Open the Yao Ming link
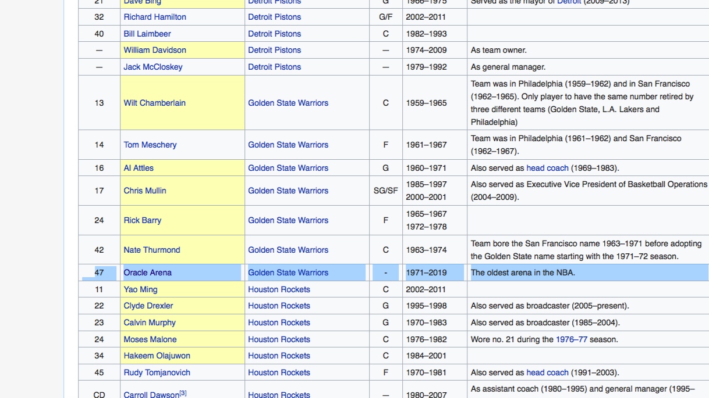The image size is (709, 398). point(140,289)
